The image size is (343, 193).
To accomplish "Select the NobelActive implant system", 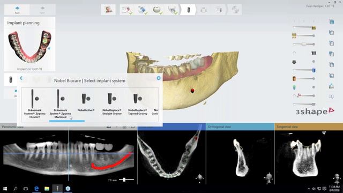I will tap(86, 101).
